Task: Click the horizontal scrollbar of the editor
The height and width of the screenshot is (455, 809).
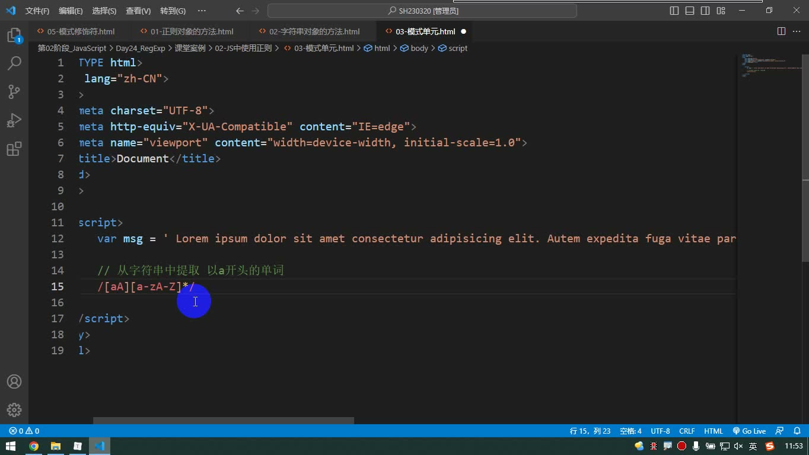Action: [x=224, y=421]
